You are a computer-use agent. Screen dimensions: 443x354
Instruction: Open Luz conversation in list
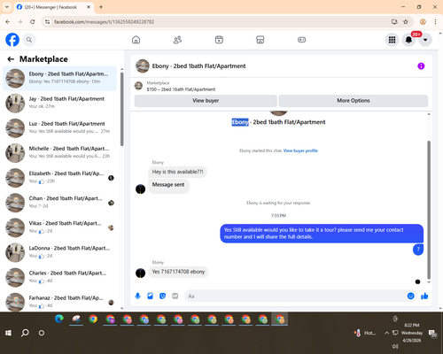click(x=59, y=128)
